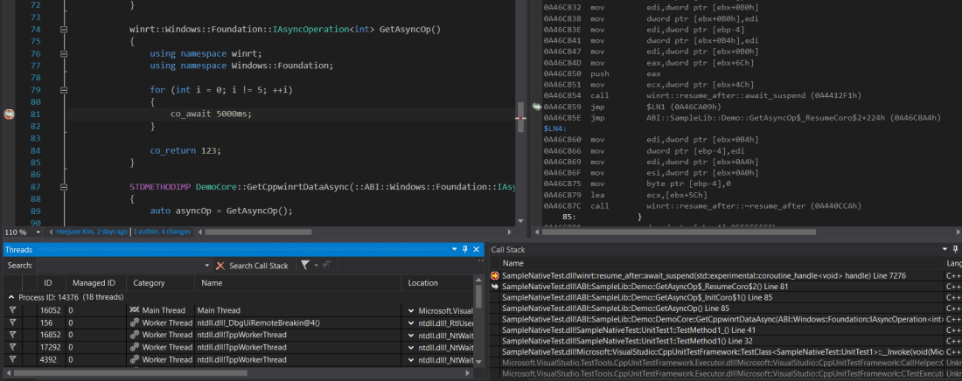
Task: Flag the thread with ID 156
Action: pos(13,322)
